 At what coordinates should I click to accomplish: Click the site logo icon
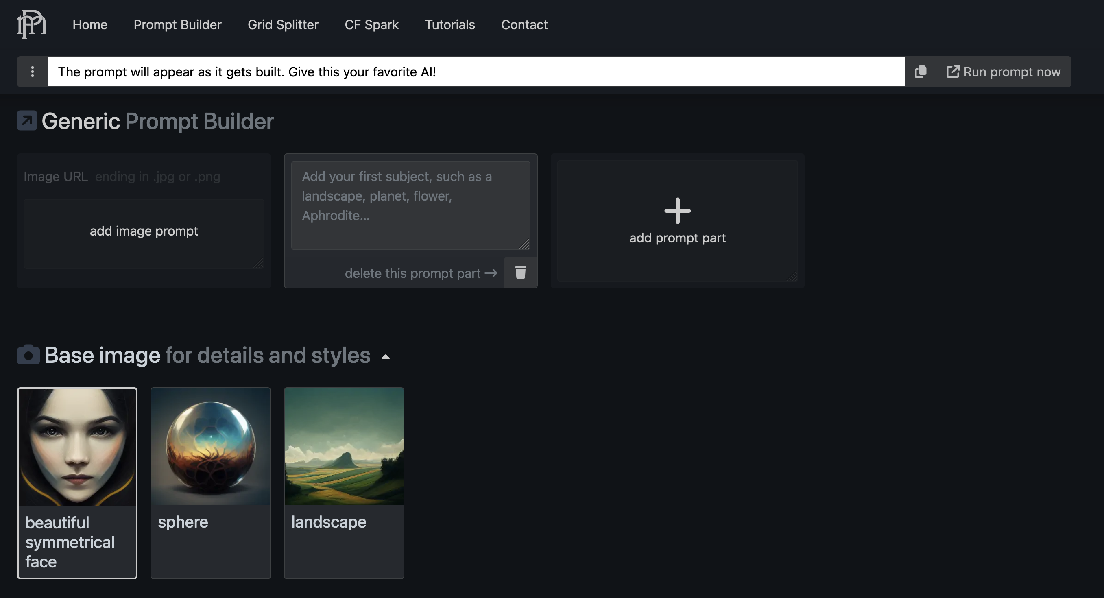32,24
